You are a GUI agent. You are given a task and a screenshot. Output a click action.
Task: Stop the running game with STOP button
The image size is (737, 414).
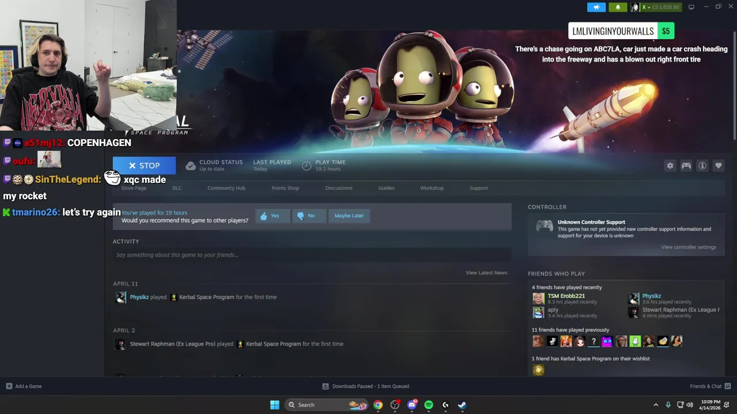click(144, 166)
